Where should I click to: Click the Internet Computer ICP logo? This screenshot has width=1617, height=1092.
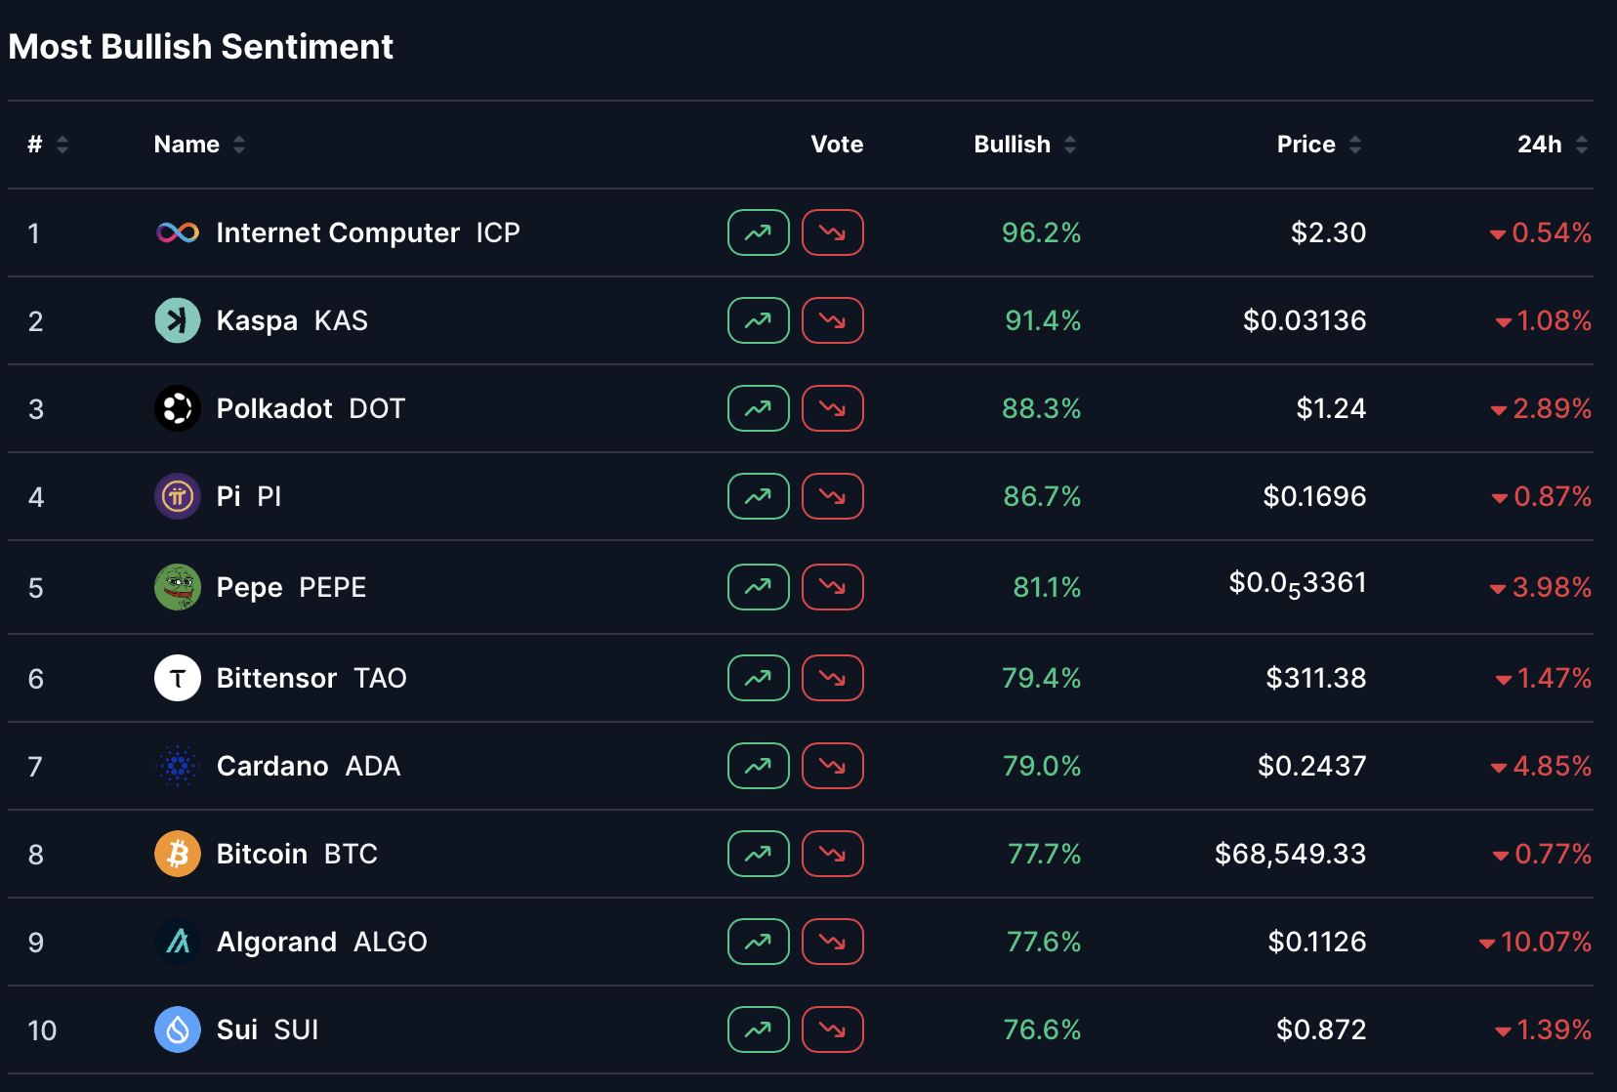(177, 232)
